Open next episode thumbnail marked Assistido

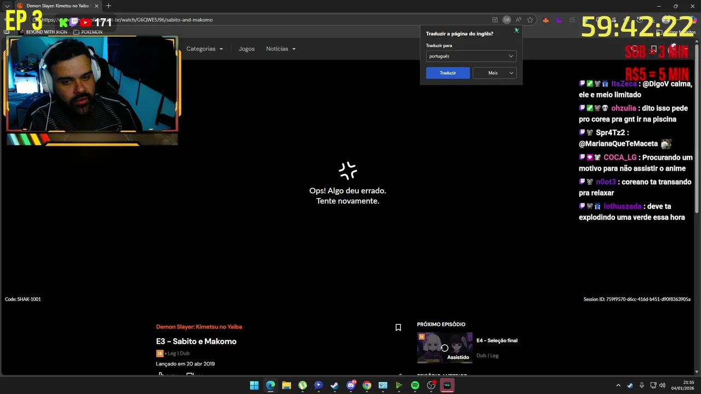click(x=445, y=348)
